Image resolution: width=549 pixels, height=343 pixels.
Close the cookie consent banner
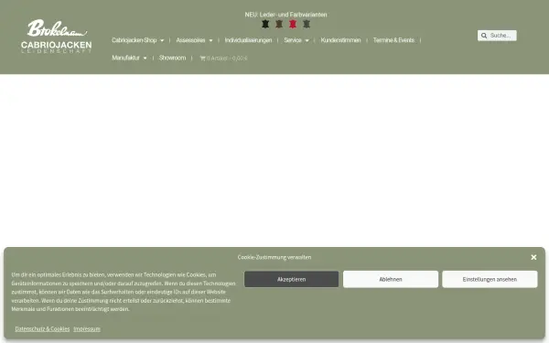pos(533,257)
